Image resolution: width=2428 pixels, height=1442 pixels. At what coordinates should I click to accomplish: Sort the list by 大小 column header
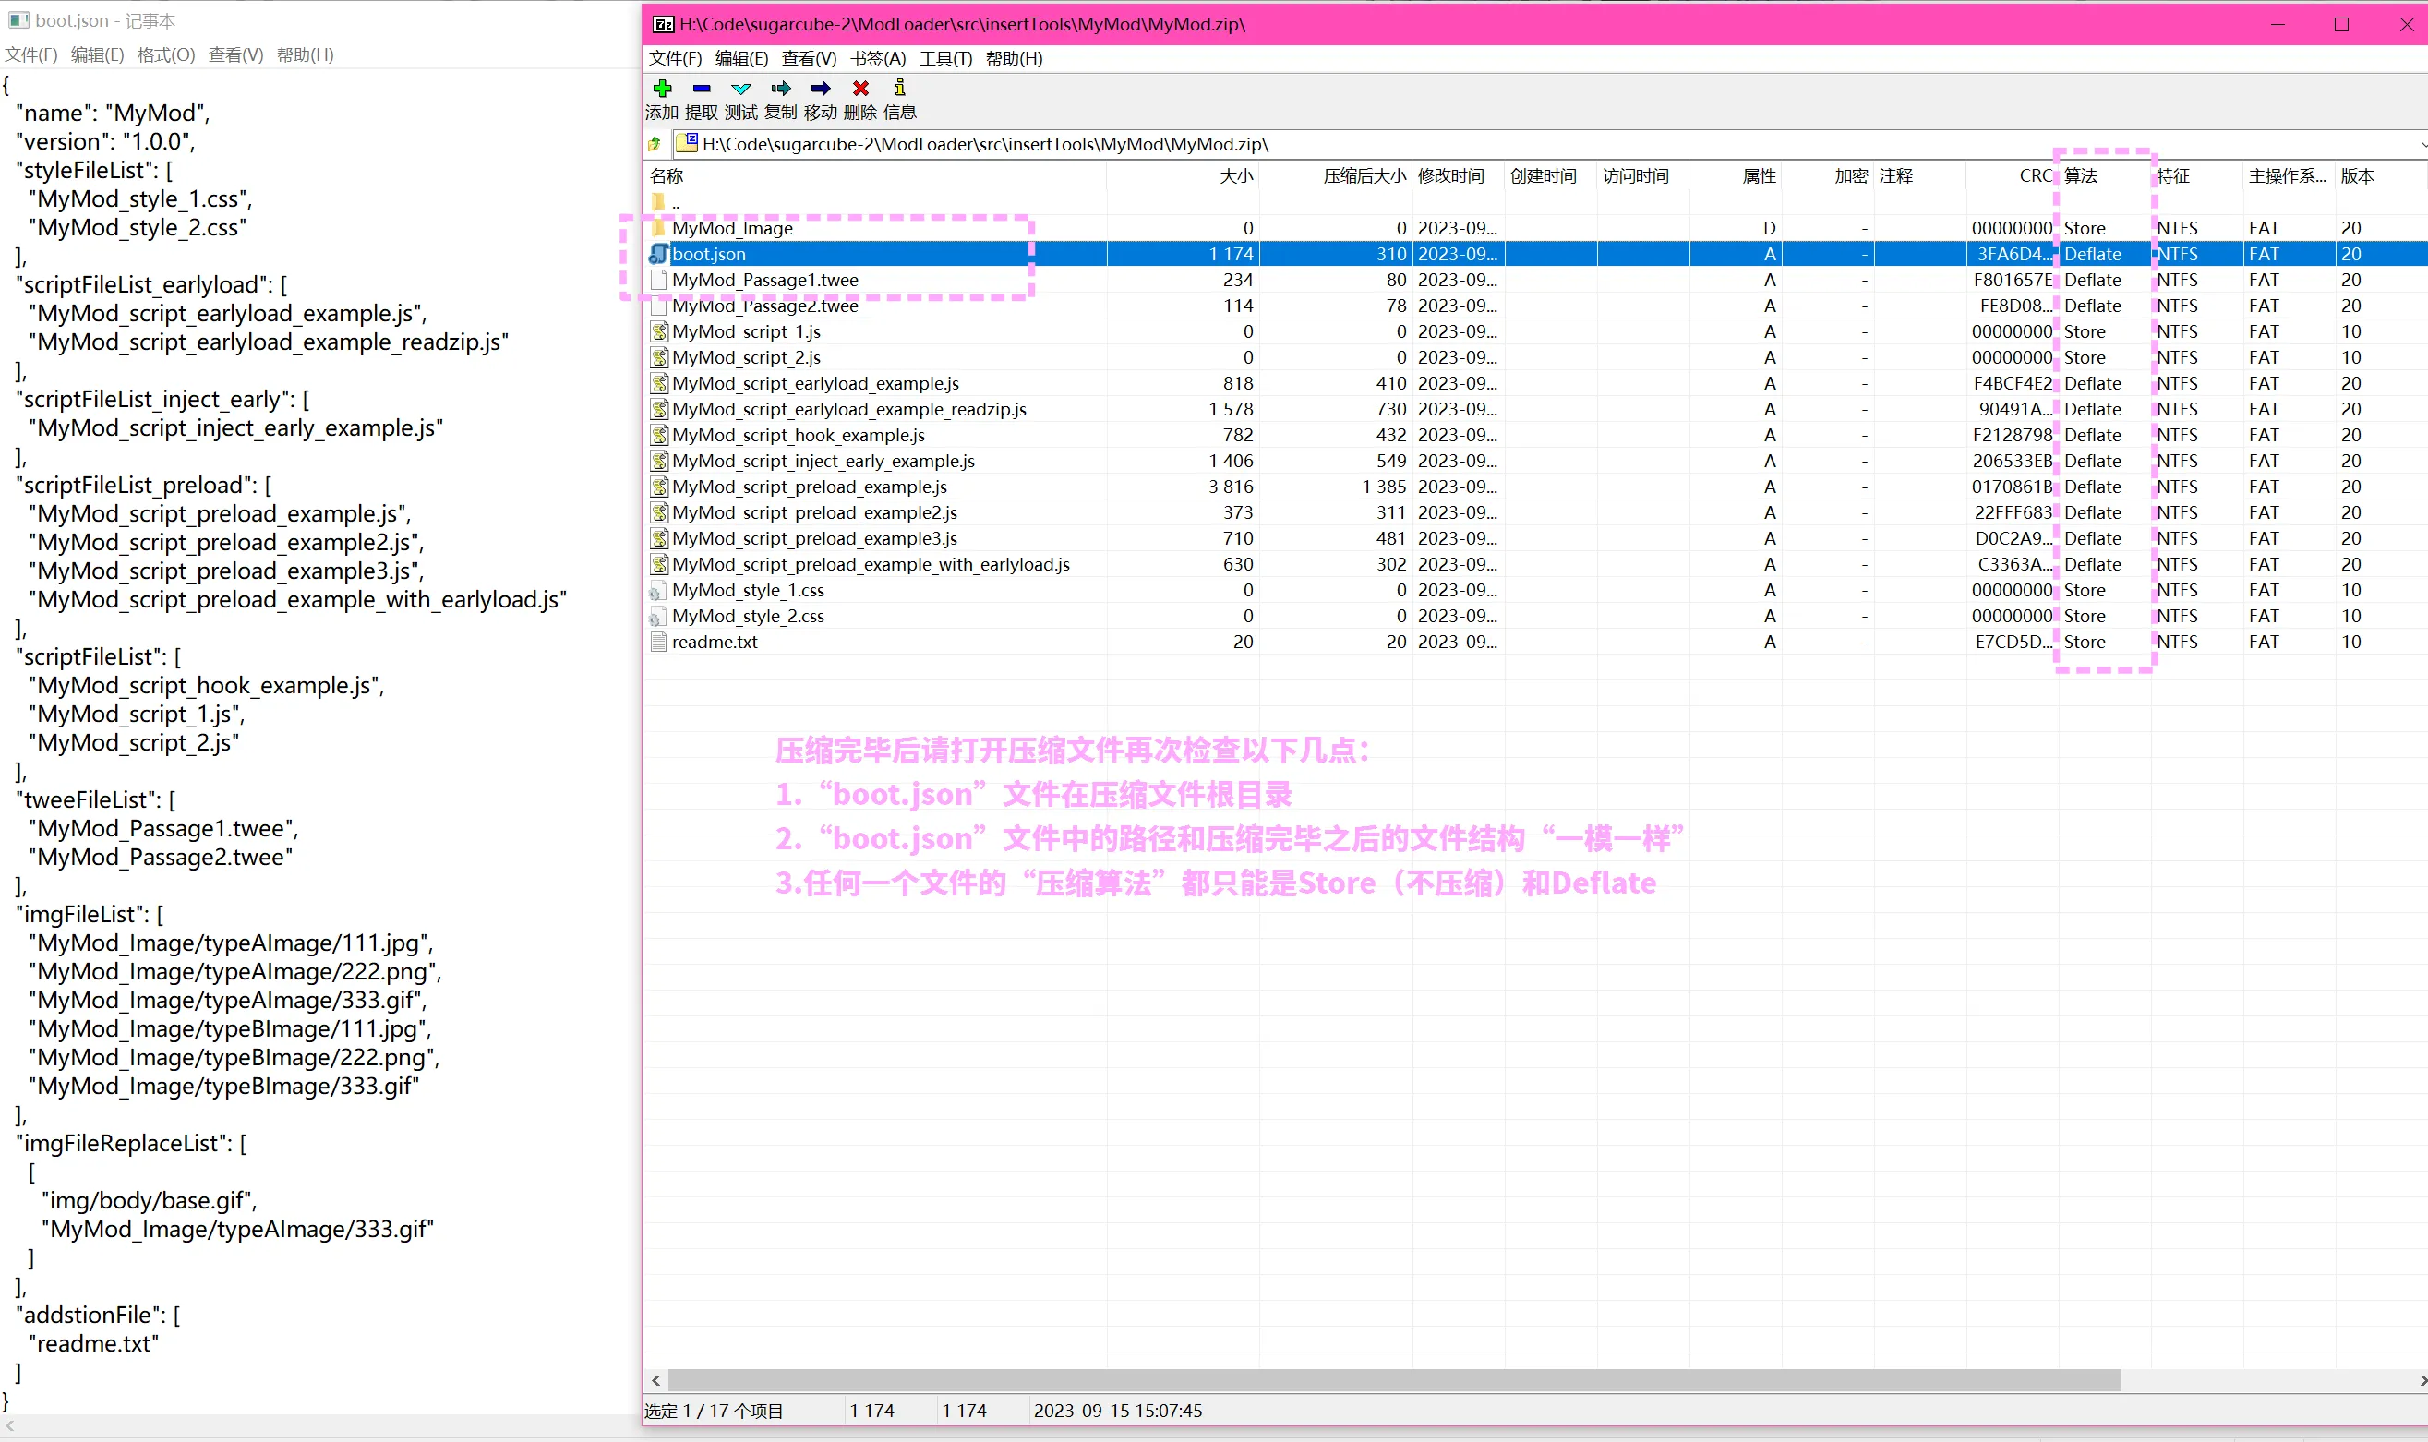[x=1236, y=176]
